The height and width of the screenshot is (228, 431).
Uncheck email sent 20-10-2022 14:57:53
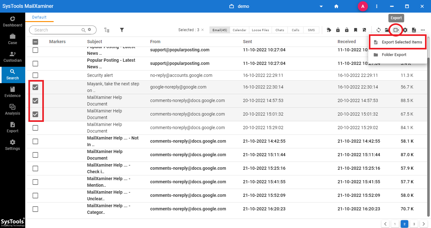(x=35, y=101)
